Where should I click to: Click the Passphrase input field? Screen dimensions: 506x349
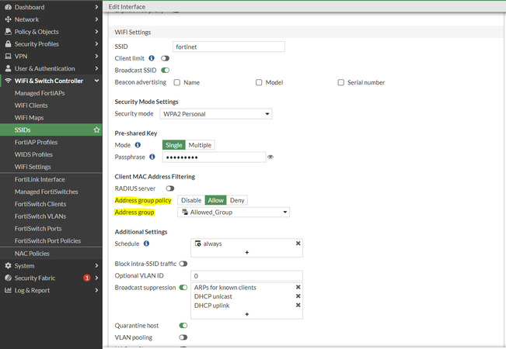coord(215,157)
